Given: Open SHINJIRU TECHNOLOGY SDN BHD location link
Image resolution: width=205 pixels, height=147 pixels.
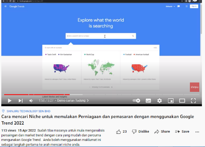Looking at the screenshot, I should pyautogui.click(x=28, y=111).
